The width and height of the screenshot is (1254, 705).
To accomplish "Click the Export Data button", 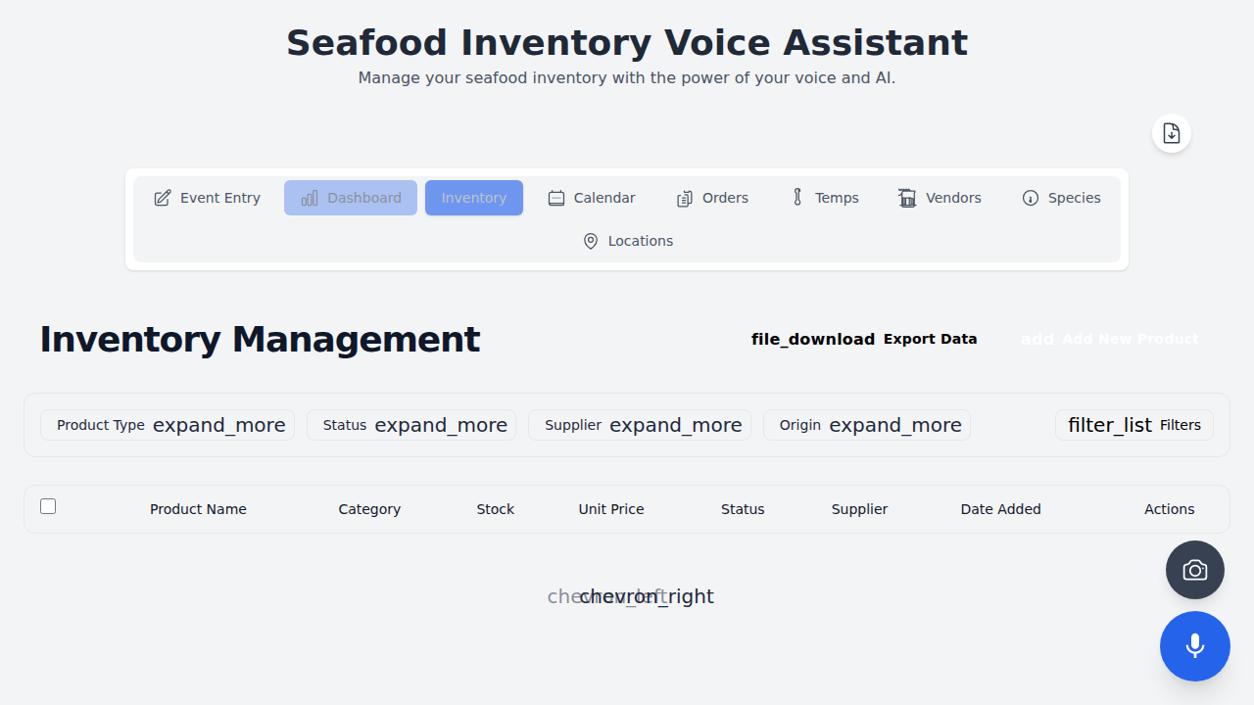I will pyautogui.click(x=863, y=339).
